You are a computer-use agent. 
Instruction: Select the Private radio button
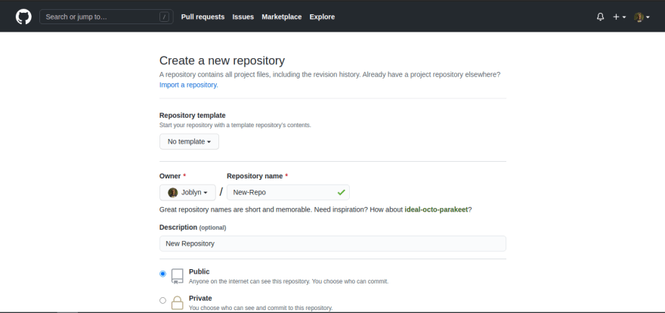[162, 300]
